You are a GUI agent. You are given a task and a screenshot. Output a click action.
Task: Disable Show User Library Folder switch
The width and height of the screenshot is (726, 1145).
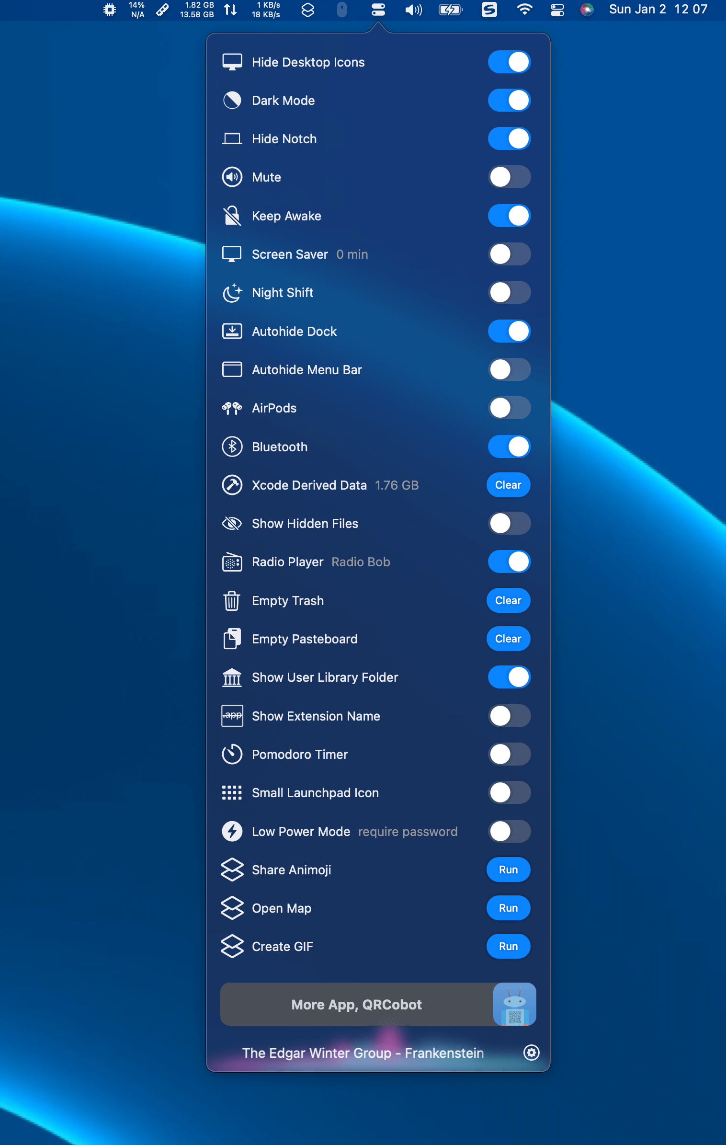pyautogui.click(x=510, y=677)
